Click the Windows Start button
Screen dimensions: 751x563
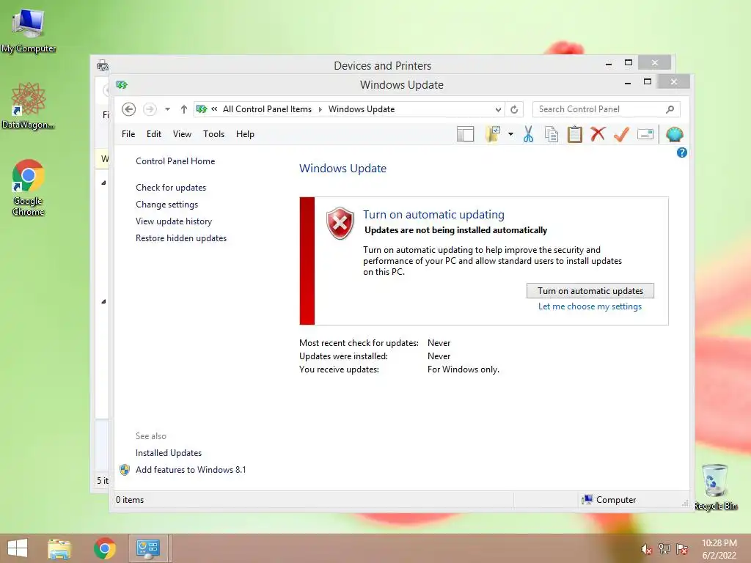(18, 548)
